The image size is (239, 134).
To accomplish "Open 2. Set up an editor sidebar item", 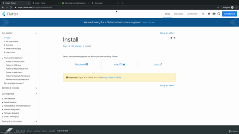I will click(11, 41).
